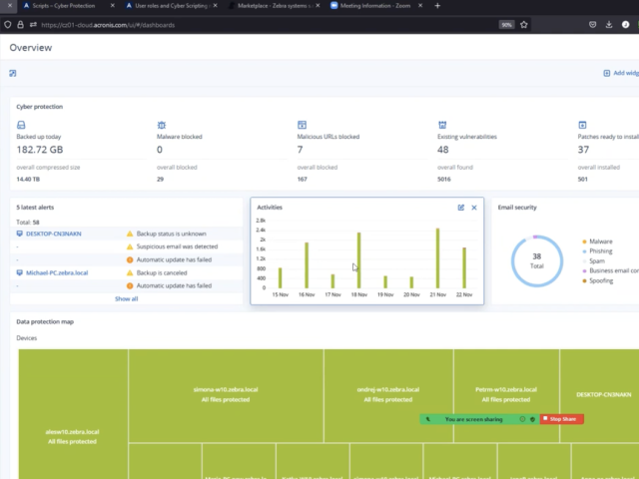The image size is (639, 479).
Task: Click Backup status is unknown alert
Action: [171, 234]
